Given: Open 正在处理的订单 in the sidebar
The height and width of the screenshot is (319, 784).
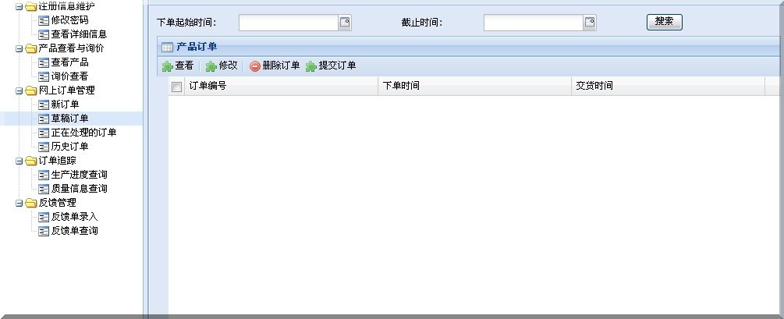Looking at the screenshot, I should click(84, 133).
